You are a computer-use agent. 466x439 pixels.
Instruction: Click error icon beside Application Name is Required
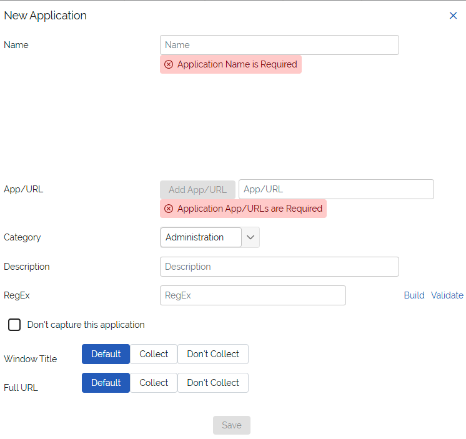click(169, 64)
